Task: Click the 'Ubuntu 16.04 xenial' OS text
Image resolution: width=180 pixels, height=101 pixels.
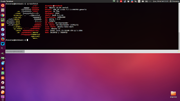Action: 59,8
